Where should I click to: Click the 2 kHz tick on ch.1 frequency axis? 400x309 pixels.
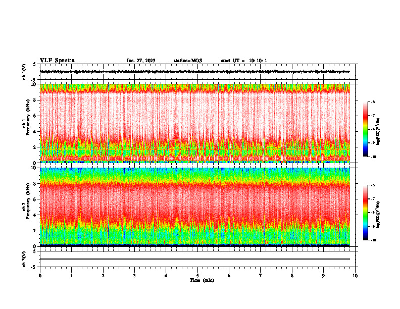tap(35, 147)
